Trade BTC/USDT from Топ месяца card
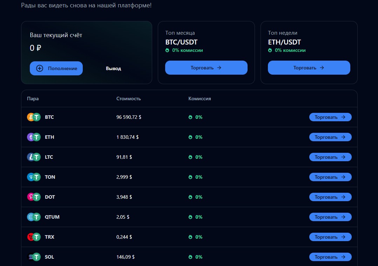The image size is (378, 266). point(206,68)
